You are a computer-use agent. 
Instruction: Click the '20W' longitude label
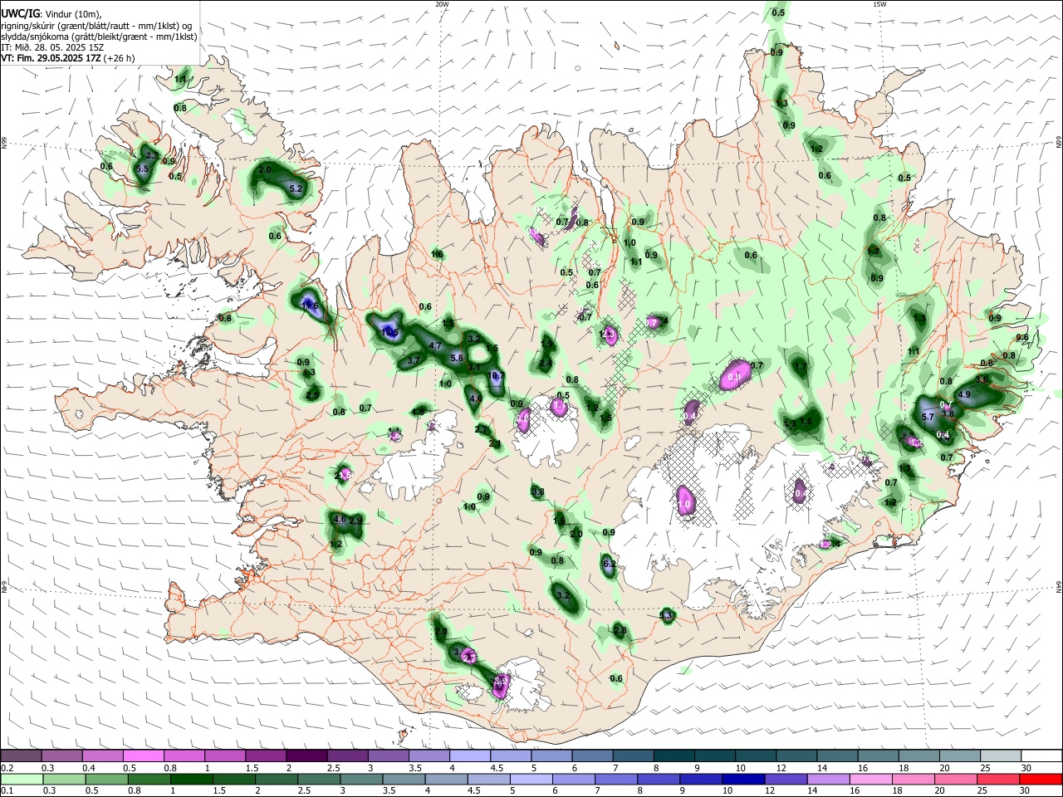click(442, 4)
